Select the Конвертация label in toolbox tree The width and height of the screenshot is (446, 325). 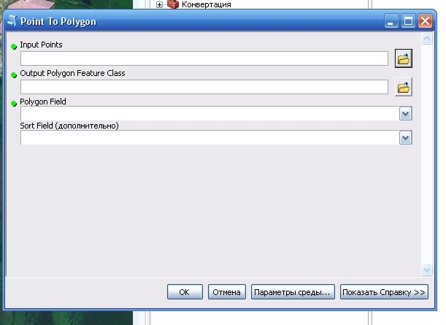207,4
